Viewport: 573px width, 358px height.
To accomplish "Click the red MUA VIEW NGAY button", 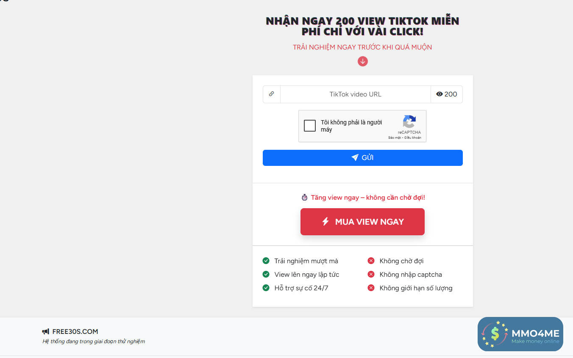I will pyautogui.click(x=362, y=222).
